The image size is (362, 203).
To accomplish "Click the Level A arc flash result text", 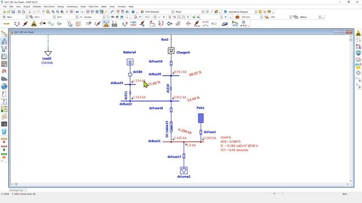I will click(226, 137).
